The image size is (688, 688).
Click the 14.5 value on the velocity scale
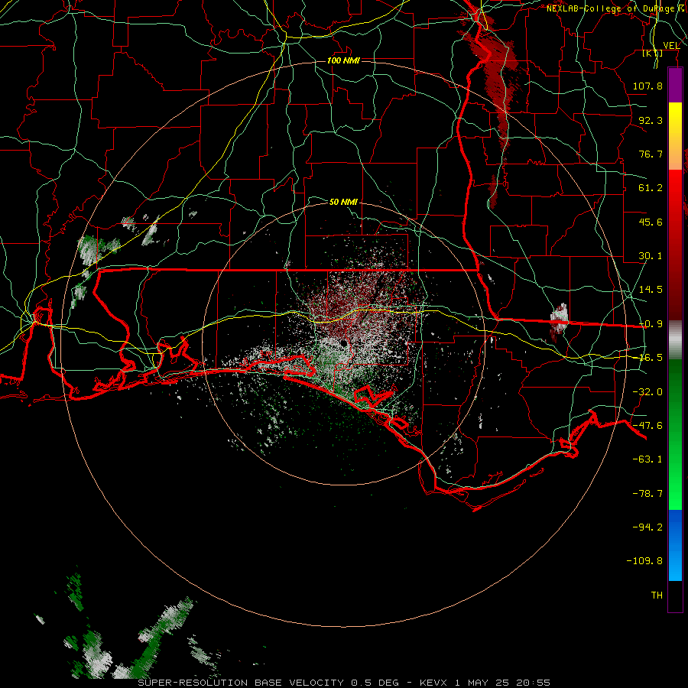pyautogui.click(x=651, y=290)
